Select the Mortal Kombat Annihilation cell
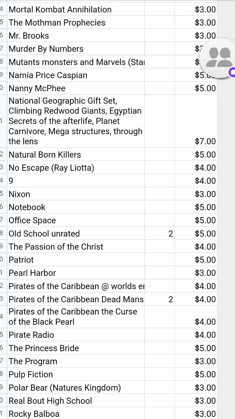The height and width of the screenshot is (419, 235). pyautogui.click(x=76, y=9)
